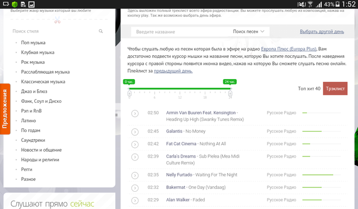The height and width of the screenshot is (209, 358).
Task: Open Carla's Dreams artist link
Action: tap(181, 156)
